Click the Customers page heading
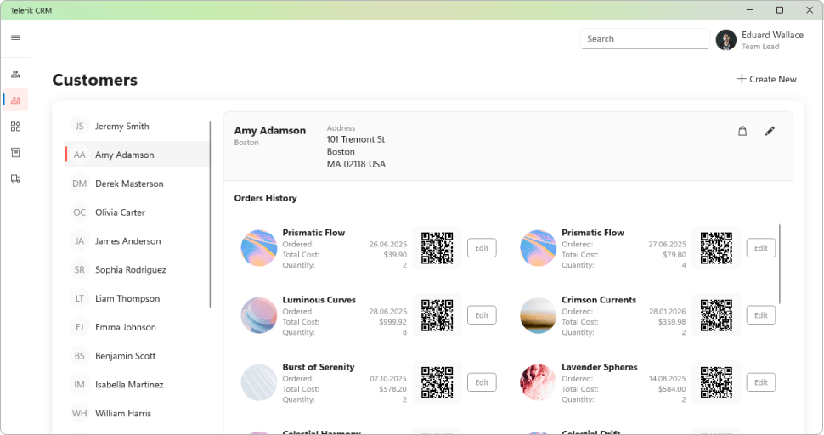 click(95, 80)
